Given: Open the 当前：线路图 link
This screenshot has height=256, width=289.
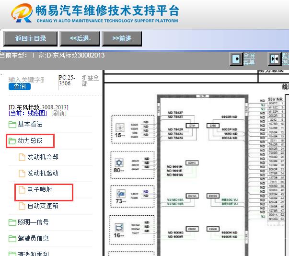Looking at the screenshot, I should (28, 113).
